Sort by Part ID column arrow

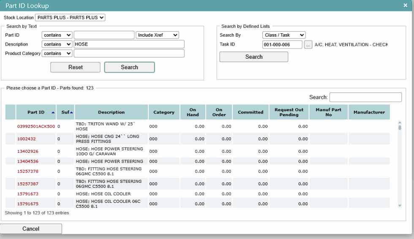tap(53, 112)
